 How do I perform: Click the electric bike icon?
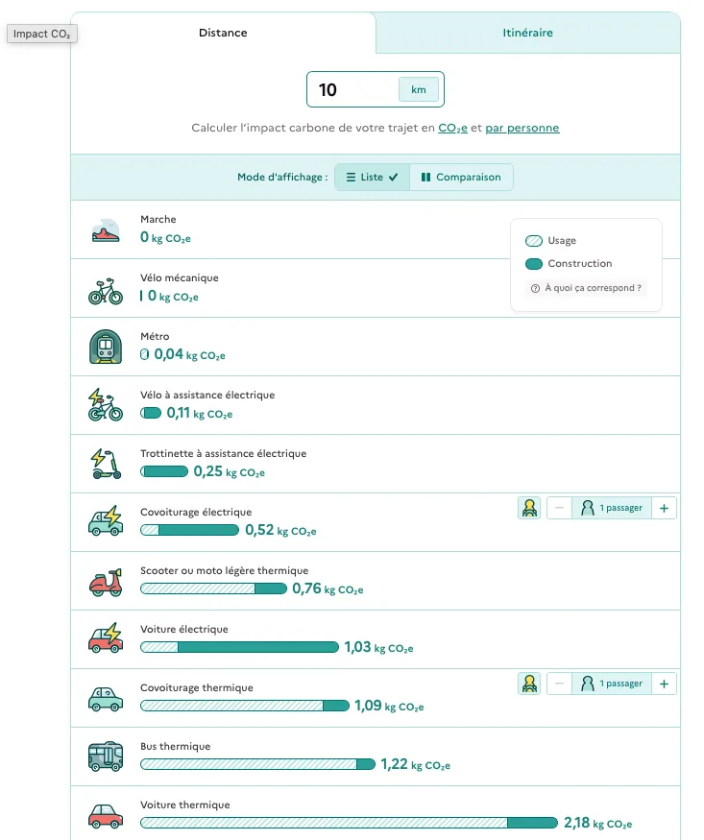(106, 405)
